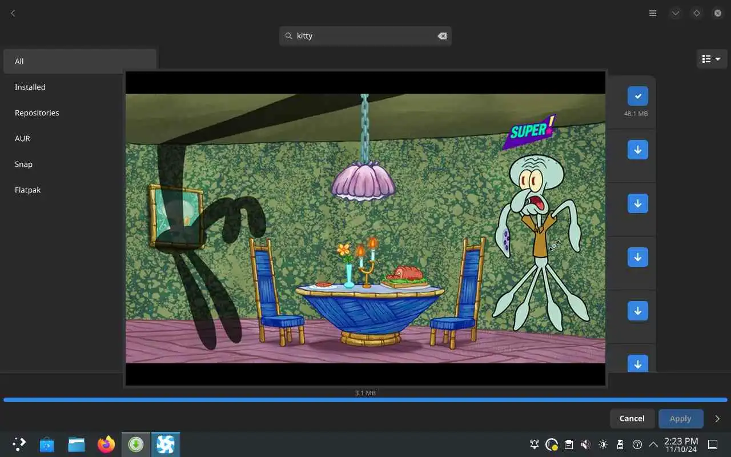Expand details with the chevron beside Apply
Screen dimensions: 731x457
(x=717, y=419)
